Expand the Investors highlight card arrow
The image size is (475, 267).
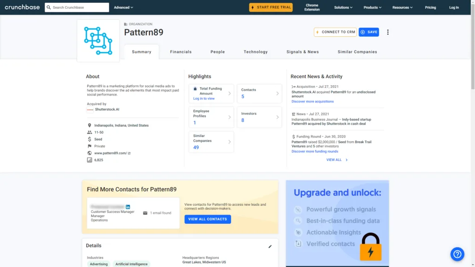(x=277, y=117)
